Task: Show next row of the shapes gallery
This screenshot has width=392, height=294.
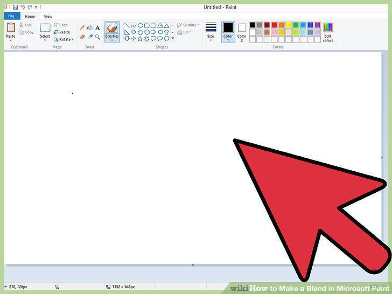Action: [172, 32]
